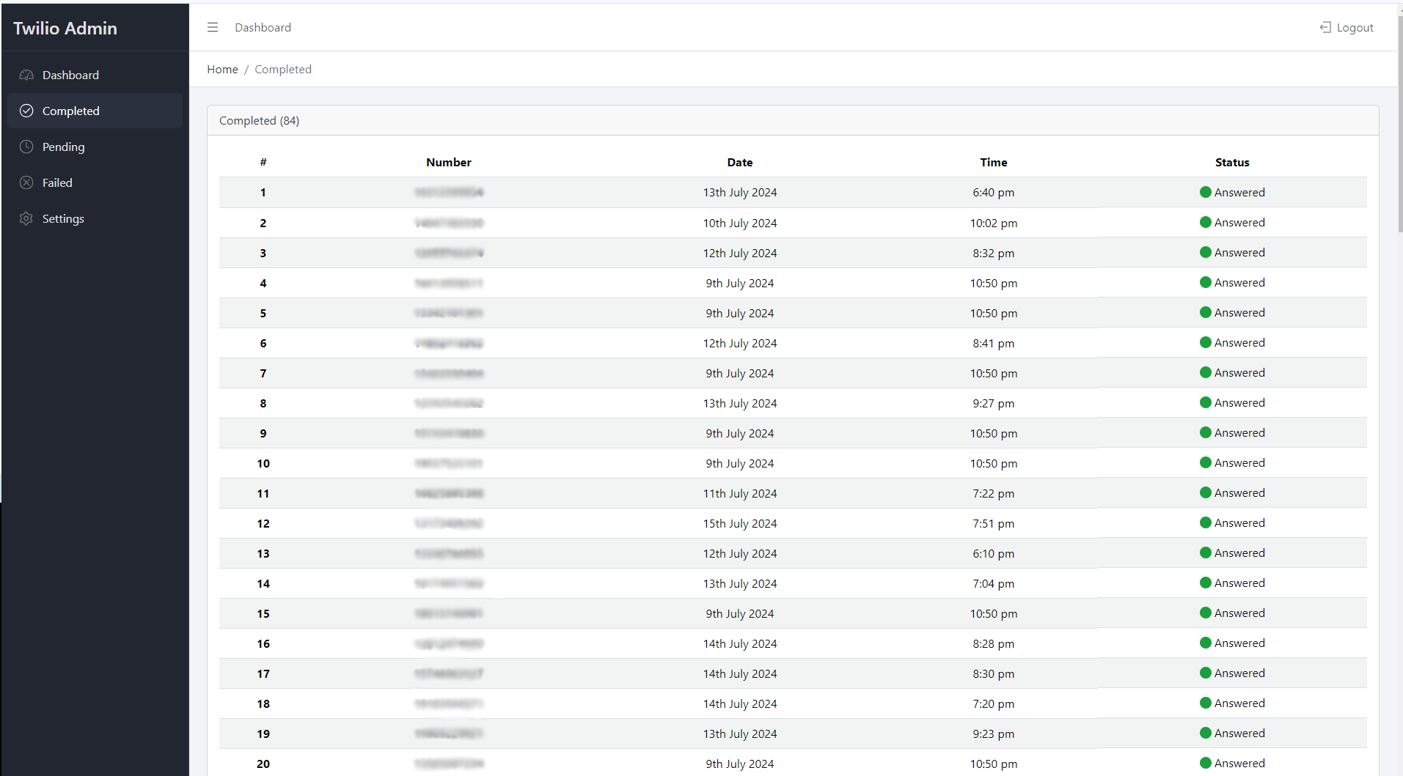Viewport: 1403px width, 776px height.
Task: Click the Pending clock icon in sidebar
Action: click(26, 147)
